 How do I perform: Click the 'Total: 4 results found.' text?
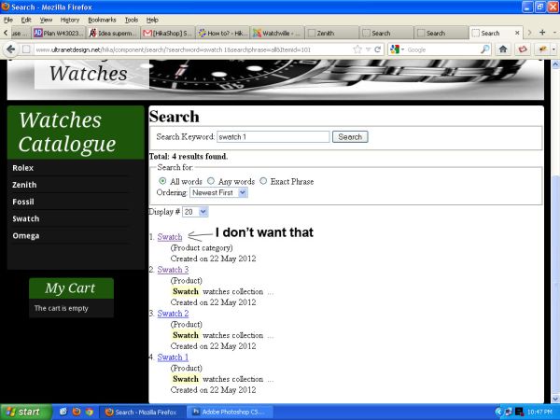coord(189,157)
